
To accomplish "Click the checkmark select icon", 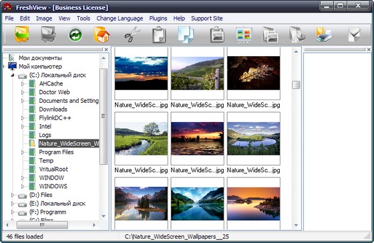I will coord(354,35).
